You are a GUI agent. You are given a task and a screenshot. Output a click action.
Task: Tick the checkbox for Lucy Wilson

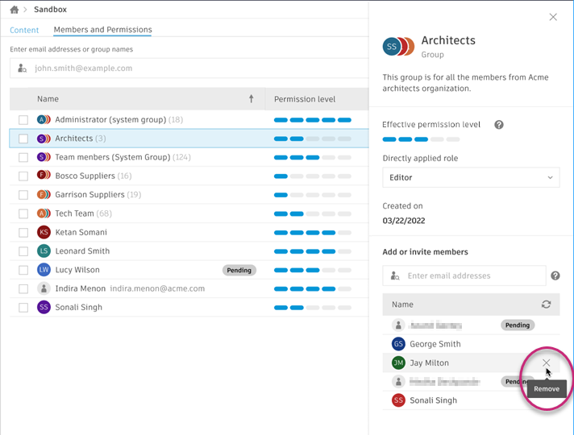(23, 270)
